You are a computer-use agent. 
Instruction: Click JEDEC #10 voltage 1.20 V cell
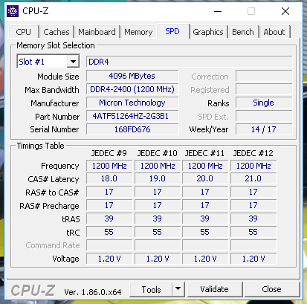point(158,259)
